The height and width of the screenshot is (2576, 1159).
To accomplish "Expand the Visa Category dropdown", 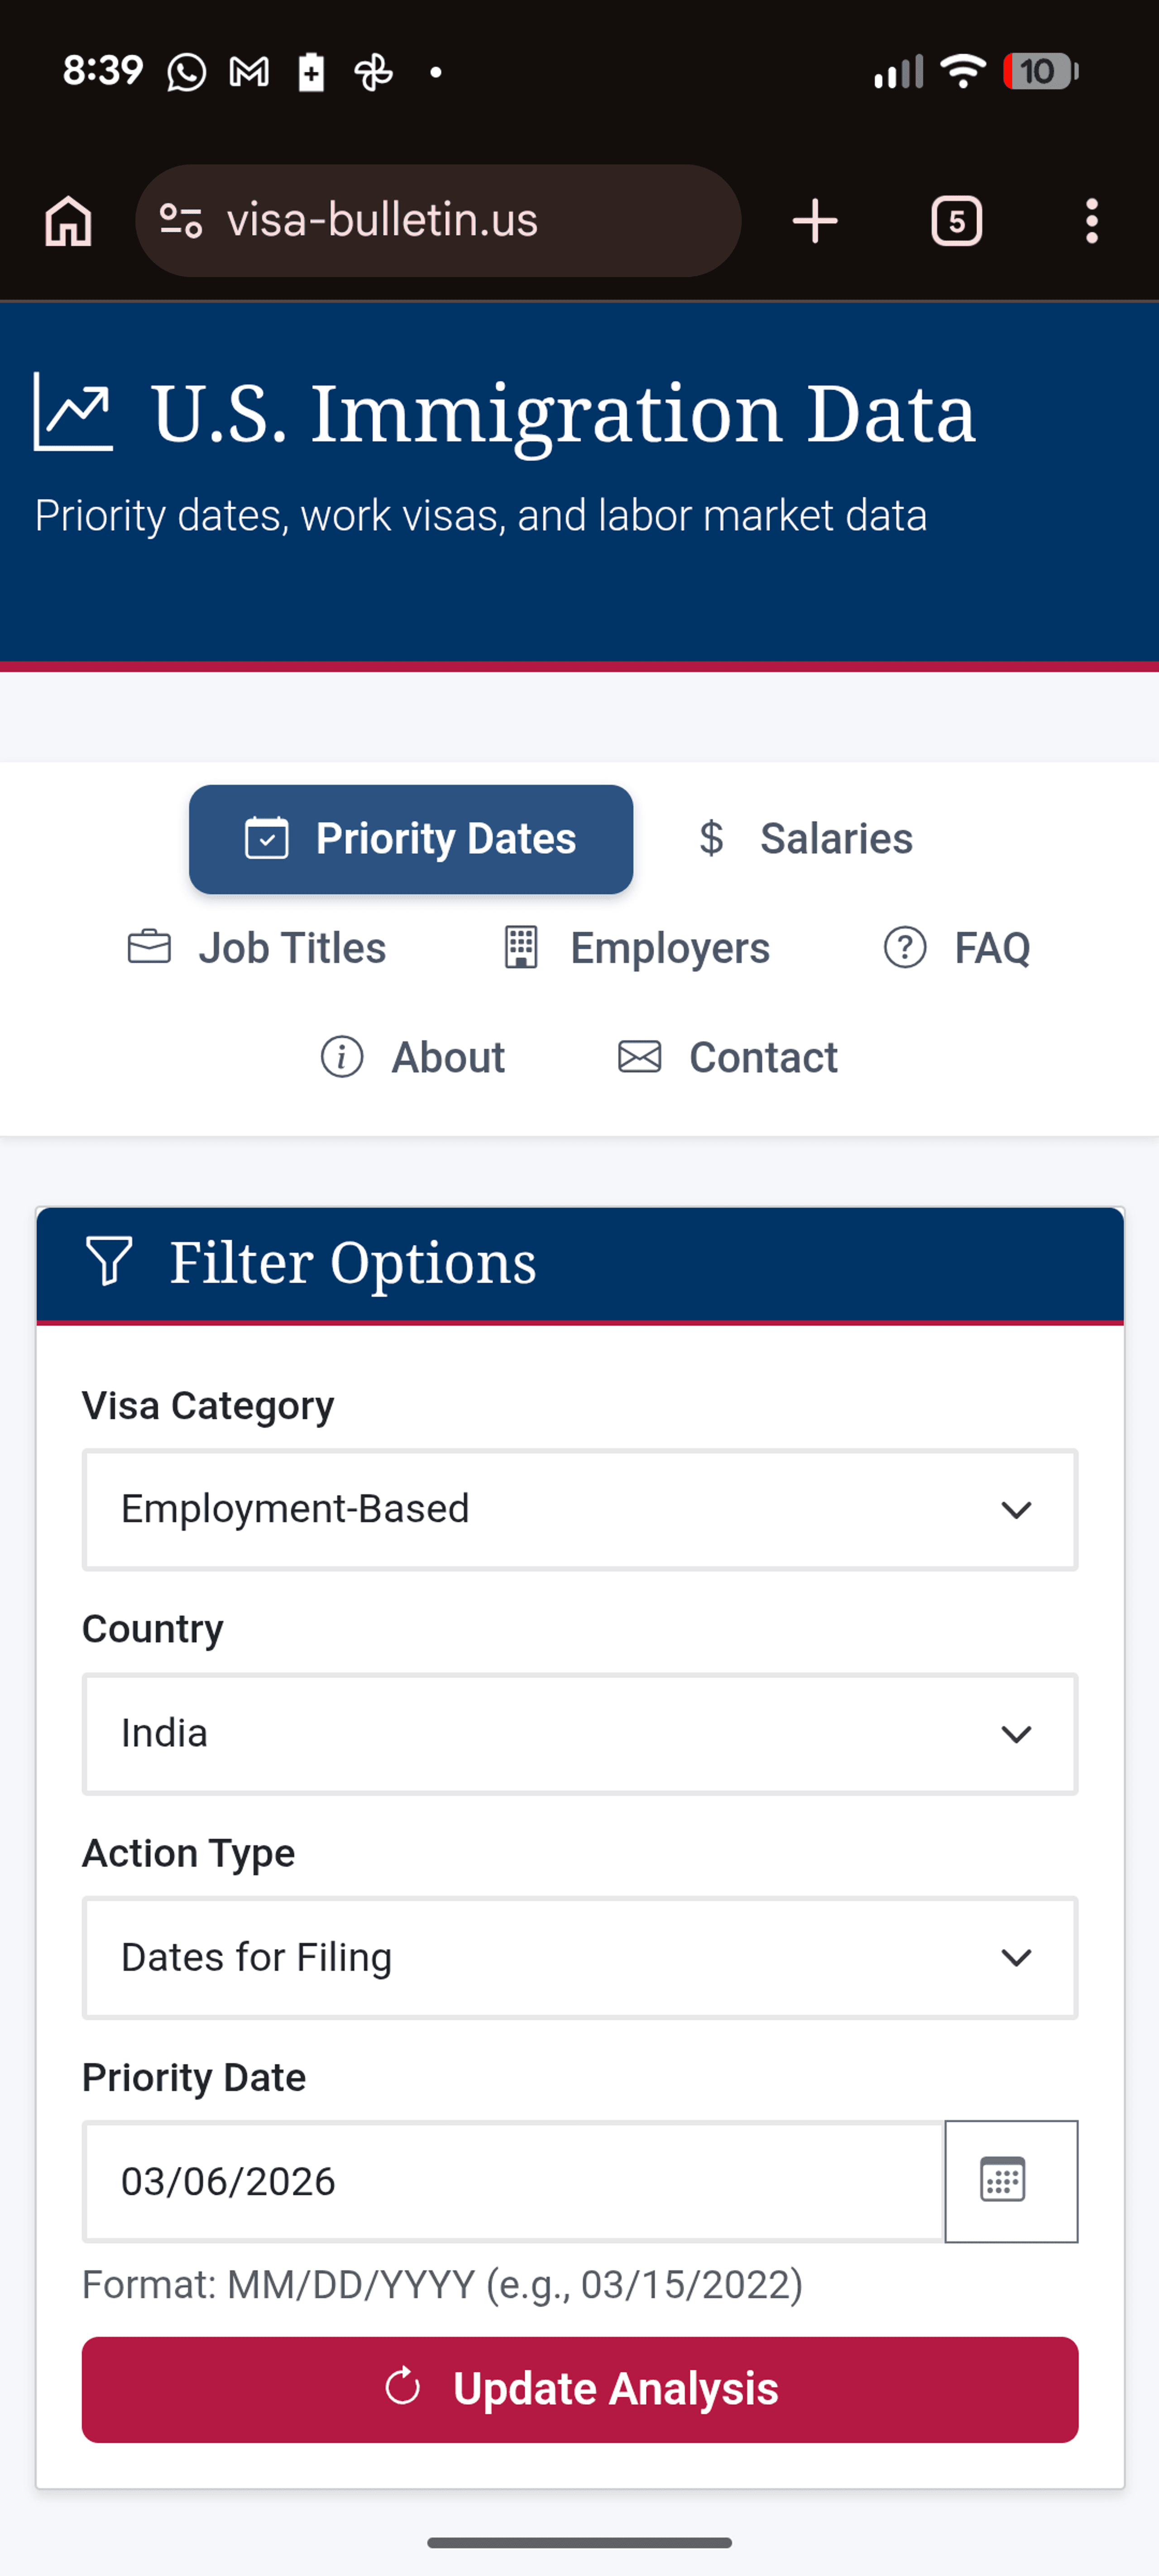I will point(579,1509).
